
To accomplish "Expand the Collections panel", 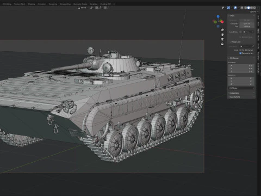I will point(234,93).
